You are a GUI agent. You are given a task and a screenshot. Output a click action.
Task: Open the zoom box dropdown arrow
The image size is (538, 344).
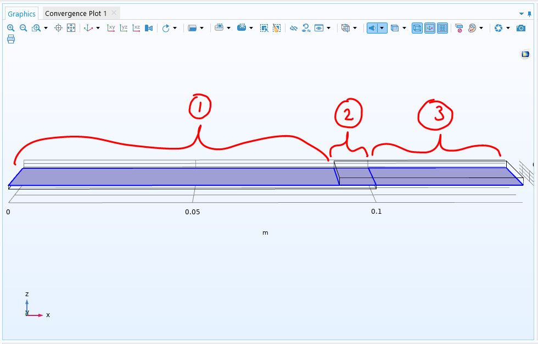tap(46, 28)
